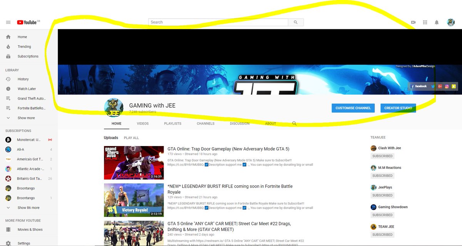Toggle SUBSCRIBED for JeePlays

click(382, 195)
